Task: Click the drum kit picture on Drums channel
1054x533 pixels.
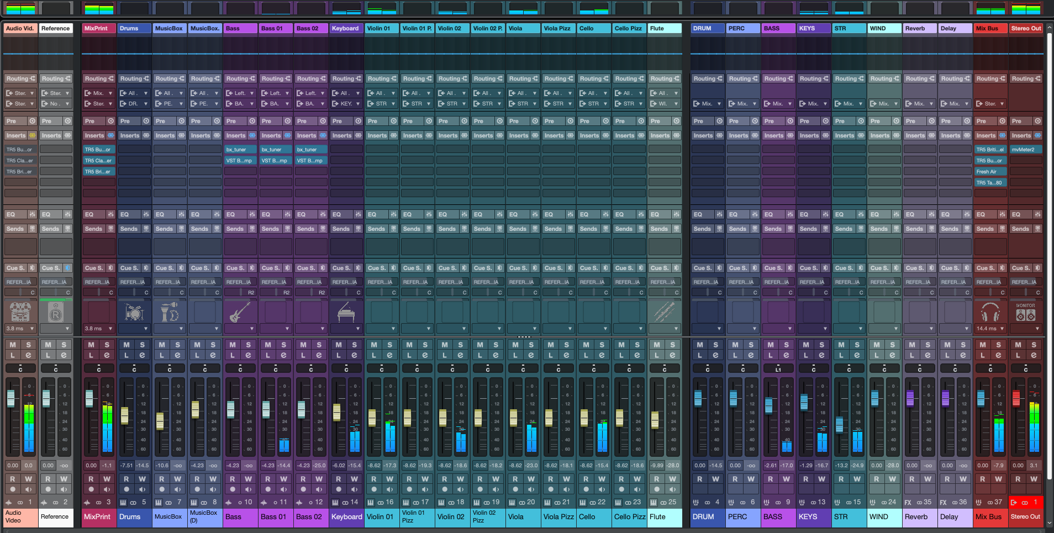Action: click(x=134, y=313)
